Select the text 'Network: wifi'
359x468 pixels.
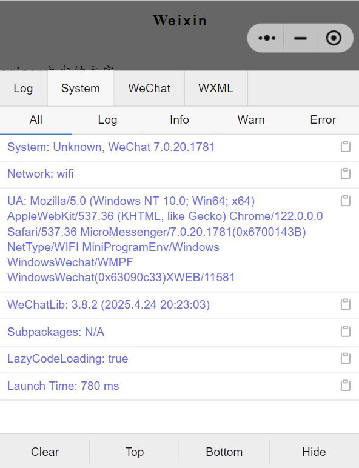point(40,174)
